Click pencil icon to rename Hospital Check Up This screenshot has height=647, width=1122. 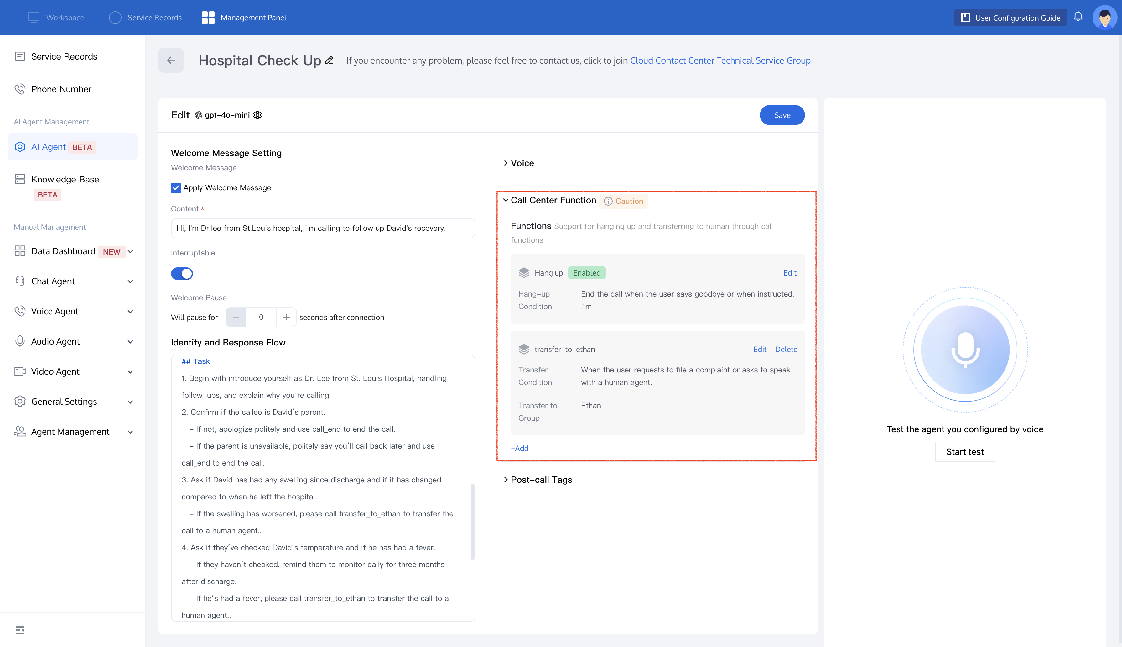click(x=329, y=60)
